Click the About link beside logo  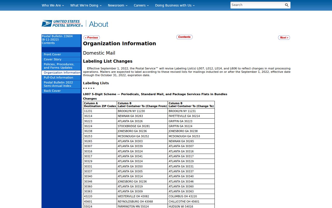coord(99,24)
